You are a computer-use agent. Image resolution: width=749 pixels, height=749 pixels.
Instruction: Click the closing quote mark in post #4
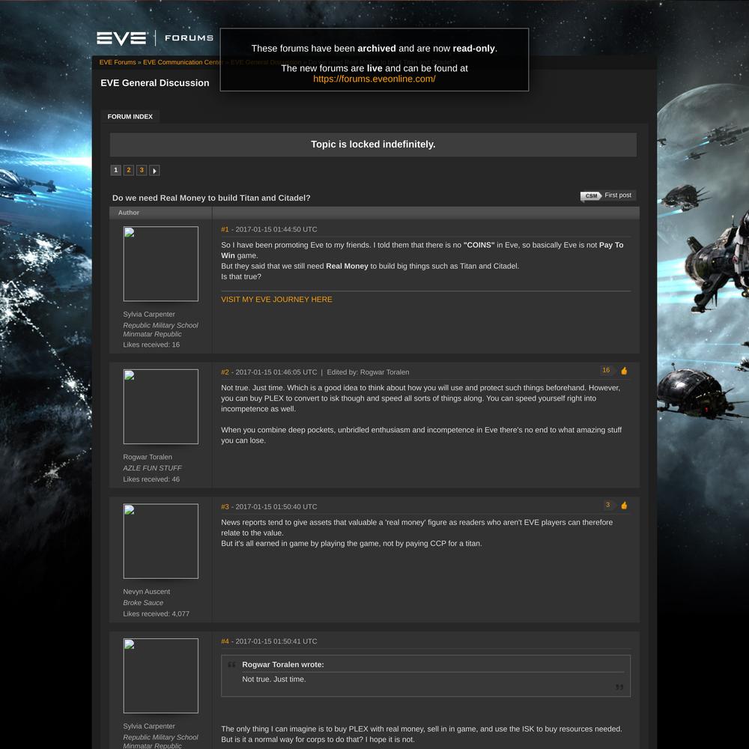coord(619,687)
